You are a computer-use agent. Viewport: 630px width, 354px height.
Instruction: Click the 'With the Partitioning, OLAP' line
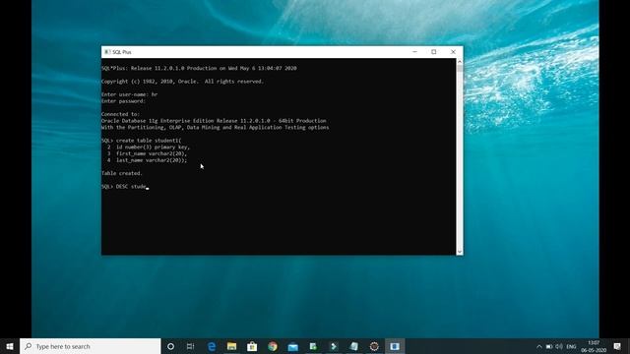click(x=215, y=127)
